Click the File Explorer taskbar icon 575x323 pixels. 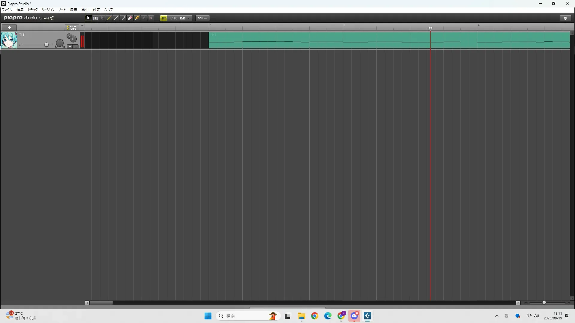pos(301,316)
